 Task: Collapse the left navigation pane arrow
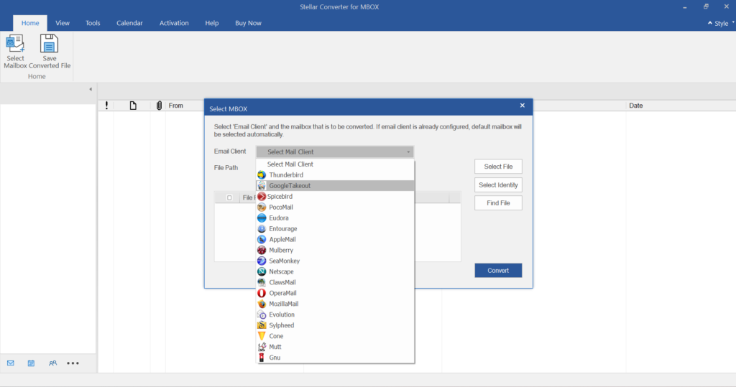coord(91,89)
